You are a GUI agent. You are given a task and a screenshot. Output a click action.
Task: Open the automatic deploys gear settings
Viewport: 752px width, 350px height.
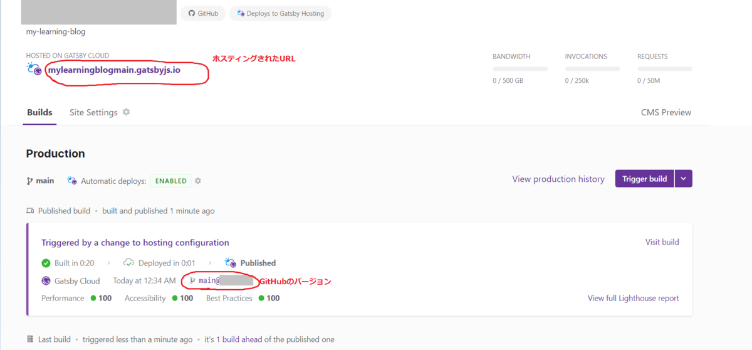[198, 181]
